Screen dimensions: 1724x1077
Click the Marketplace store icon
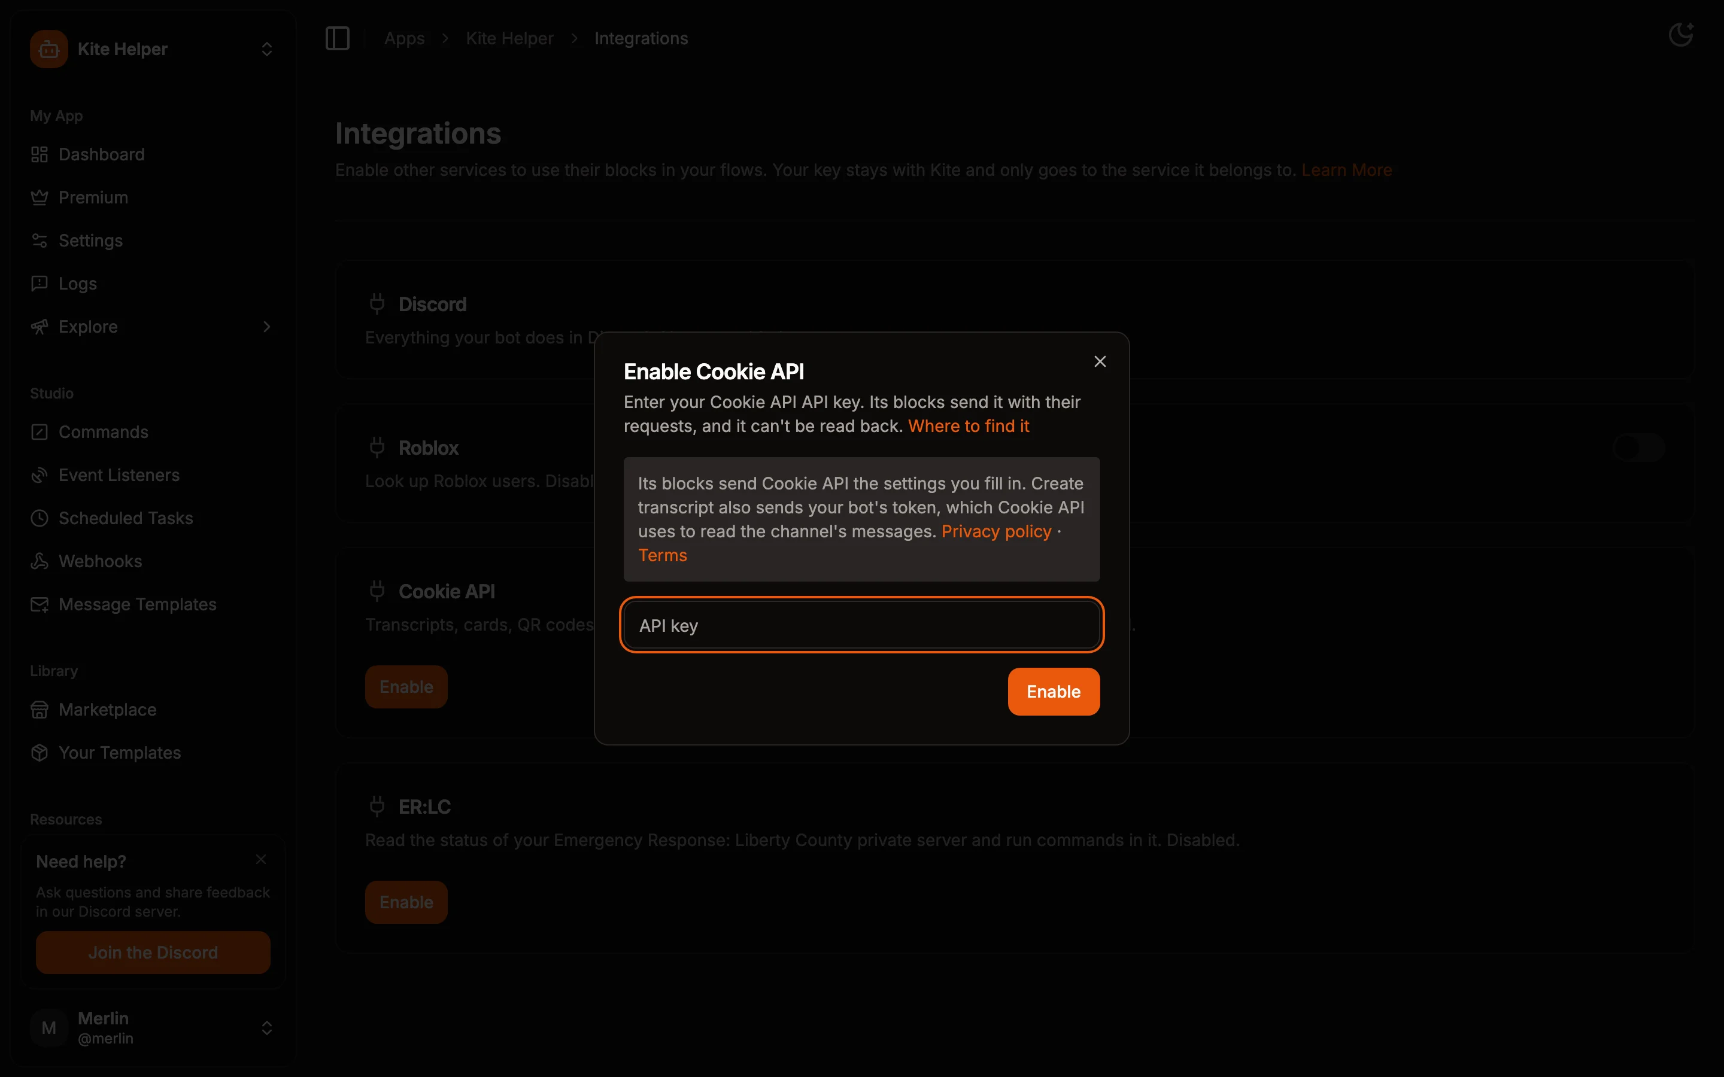tap(39, 710)
